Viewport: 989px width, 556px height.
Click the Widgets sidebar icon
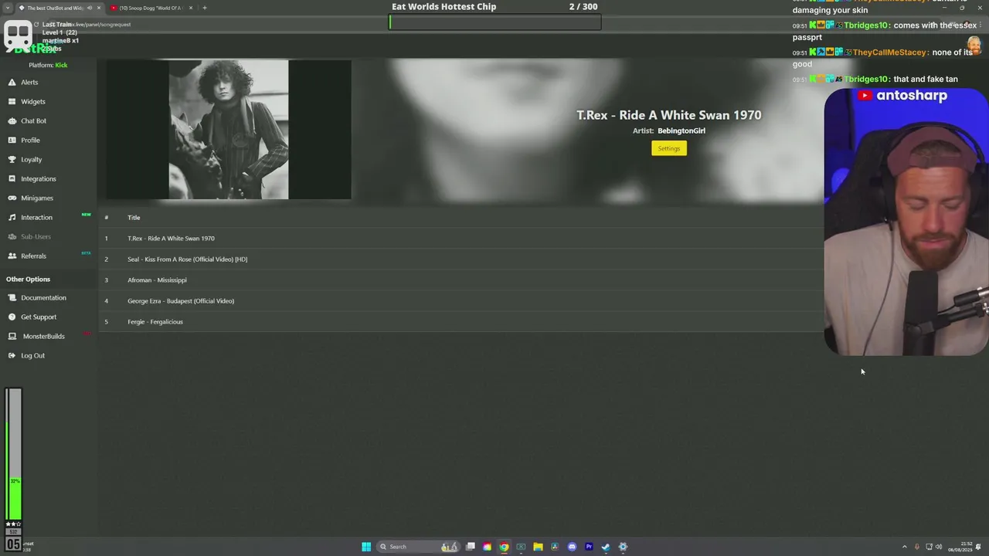pyautogui.click(x=12, y=101)
